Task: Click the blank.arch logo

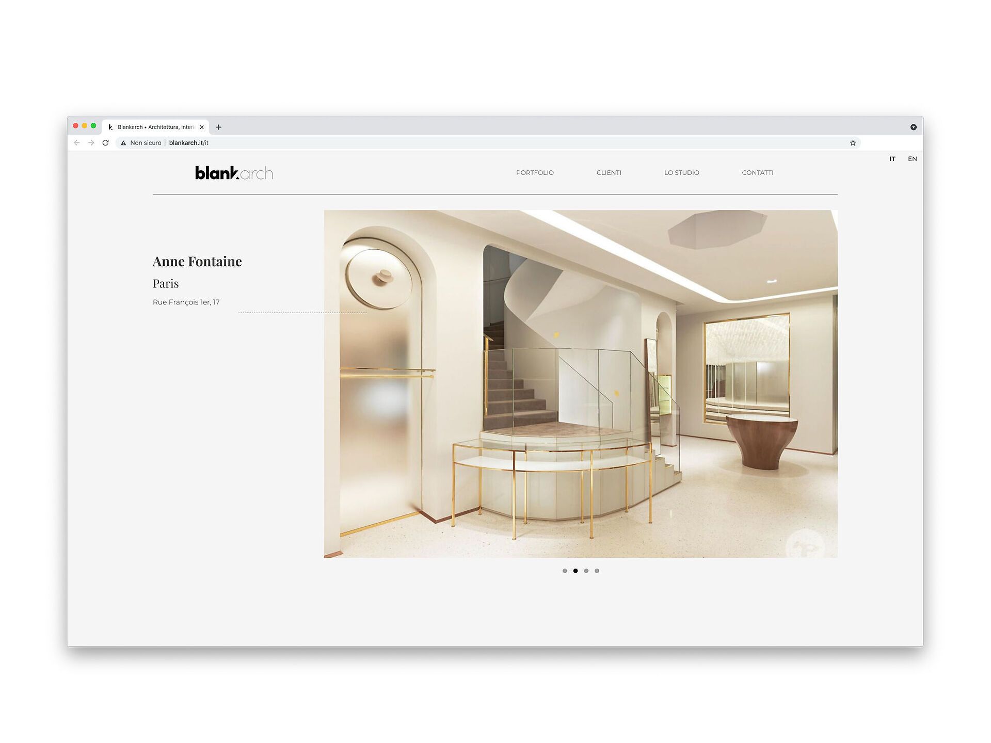Action: tap(234, 173)
